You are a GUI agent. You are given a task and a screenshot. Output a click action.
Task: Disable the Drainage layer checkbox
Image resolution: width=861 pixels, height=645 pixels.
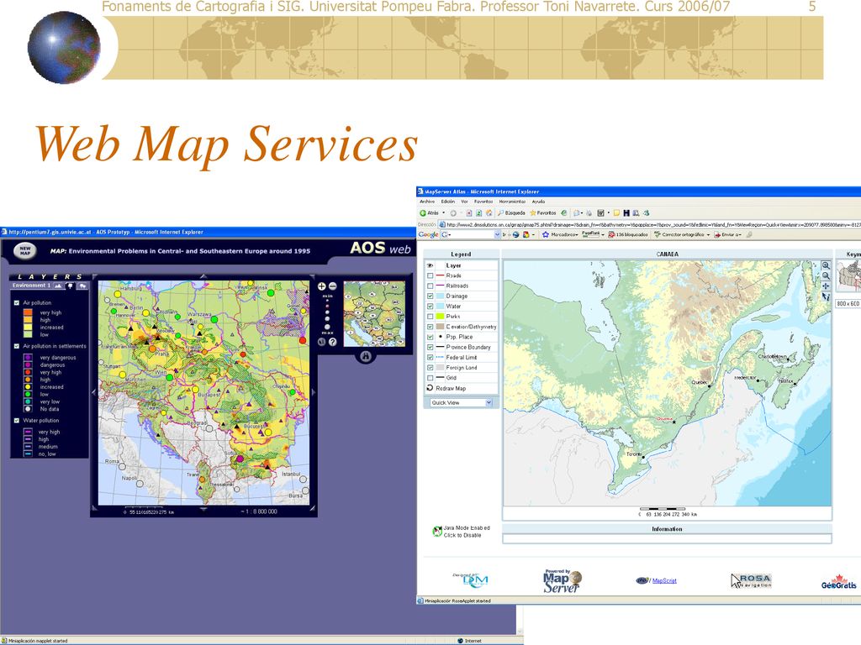pos(430,296)
